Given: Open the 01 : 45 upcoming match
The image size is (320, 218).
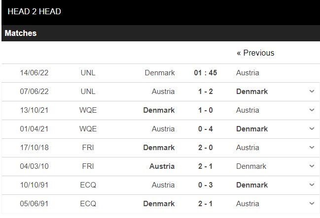Looking at the screenshot, I should [x=206, y=73].
